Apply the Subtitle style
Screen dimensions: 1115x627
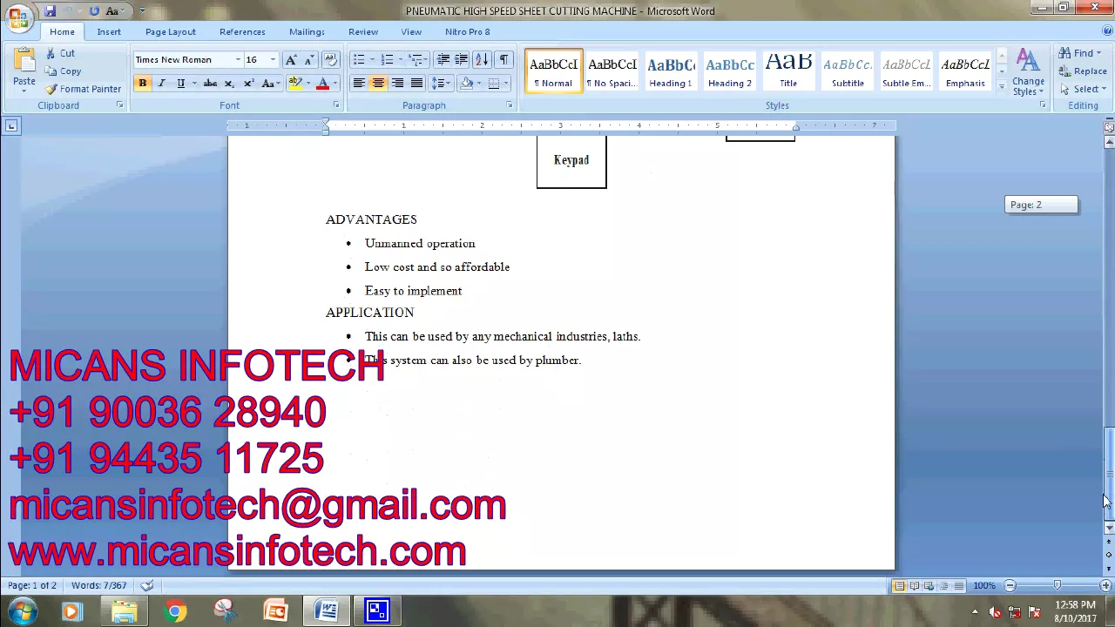click(x=848, y=71)
